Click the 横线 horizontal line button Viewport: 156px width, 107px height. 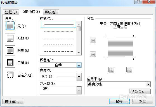coord(13,101)
